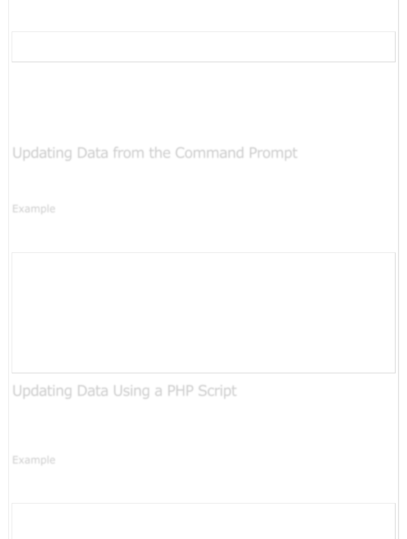The height and width of the screenshot is (539, 407).
Task: Click the "Updating Data from the Command Prompt" heading
Action: tap(154, 153)
